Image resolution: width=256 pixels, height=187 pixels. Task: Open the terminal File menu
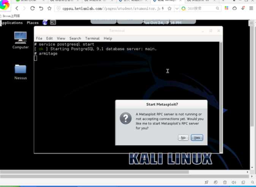[x=39, y=38]
